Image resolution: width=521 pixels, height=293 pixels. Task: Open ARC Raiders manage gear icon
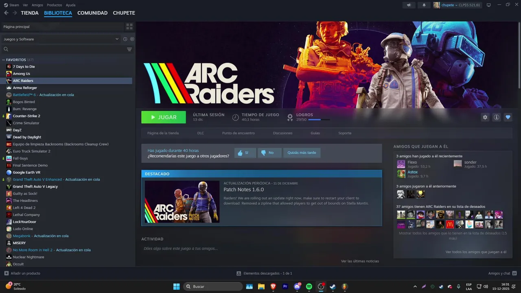tap(485, 117)
